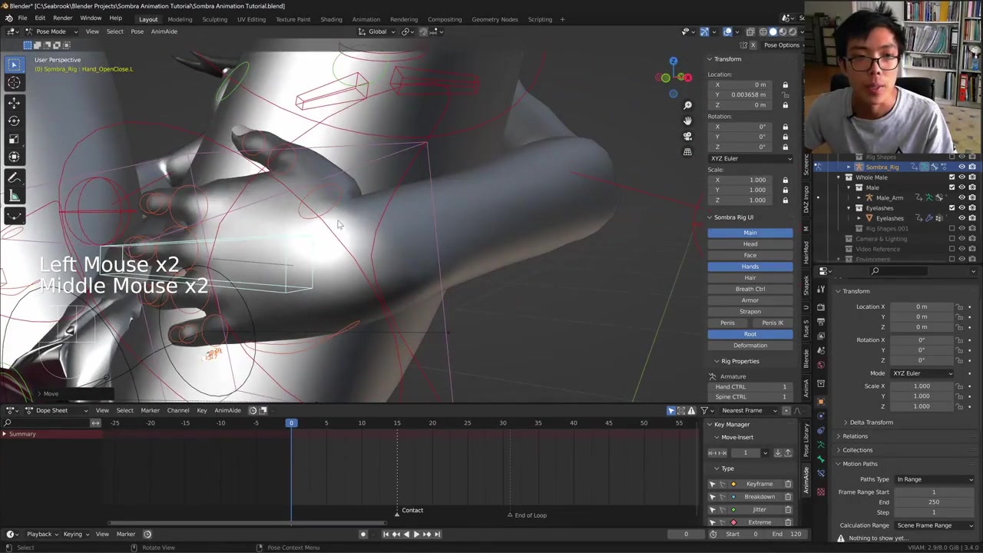Viewport: 983px width, 553px height.
Task: Toggle lock on Location Y
Action: point(785,94)
